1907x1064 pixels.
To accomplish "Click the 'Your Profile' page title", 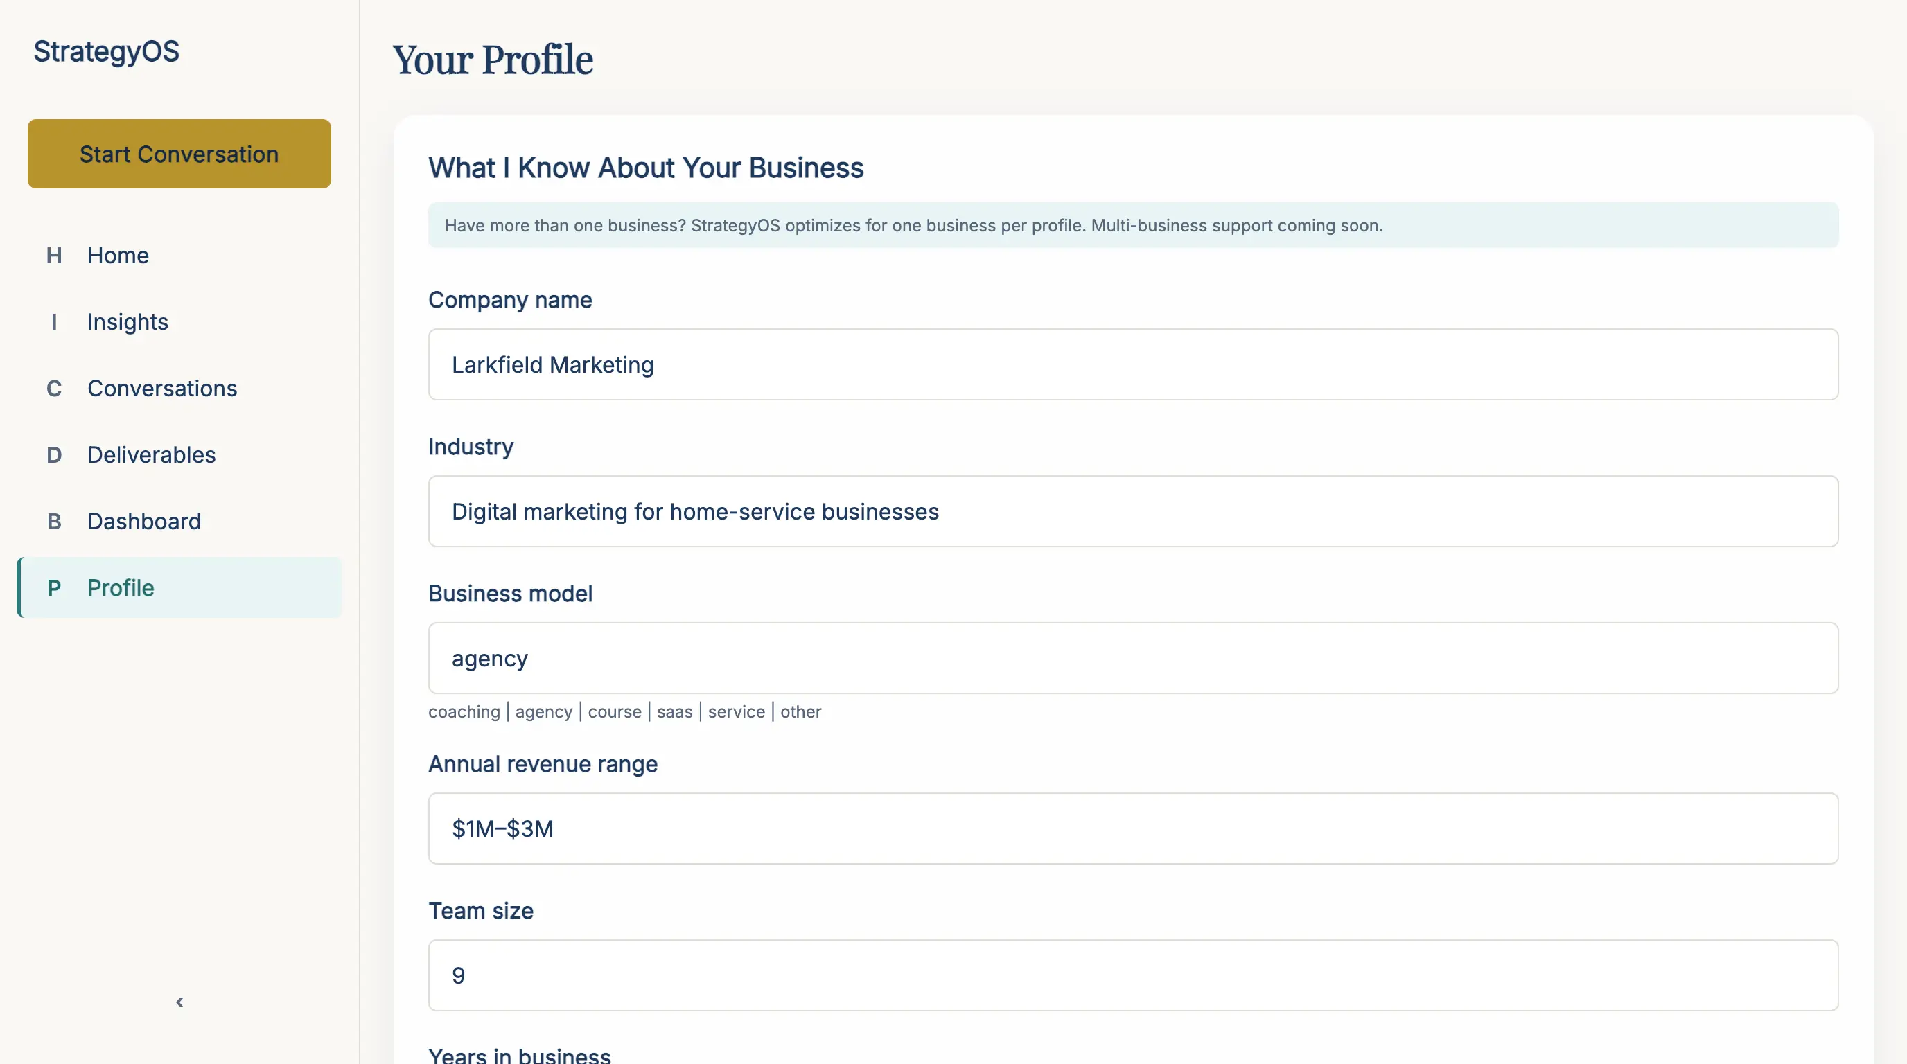I will coord(493,59).
